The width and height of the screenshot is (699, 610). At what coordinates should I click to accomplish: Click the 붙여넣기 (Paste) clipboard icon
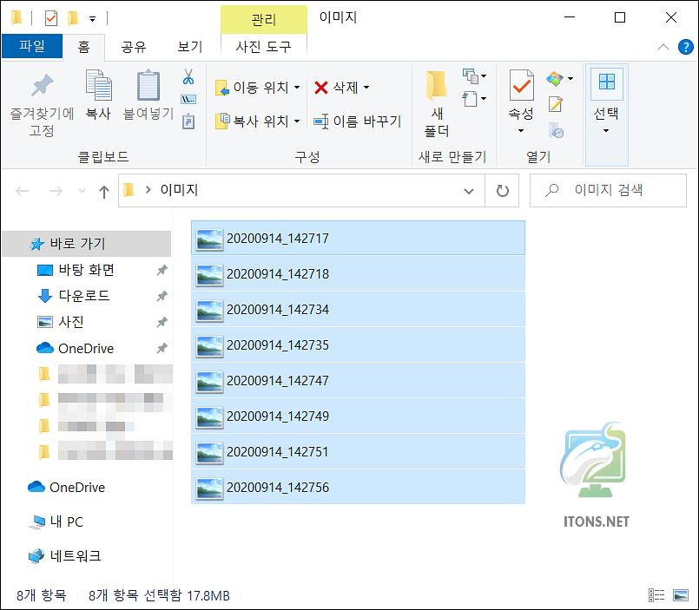coord(148,85)
